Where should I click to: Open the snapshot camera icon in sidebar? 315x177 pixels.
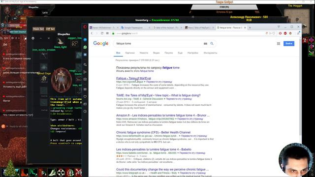[x=85, y=79]
